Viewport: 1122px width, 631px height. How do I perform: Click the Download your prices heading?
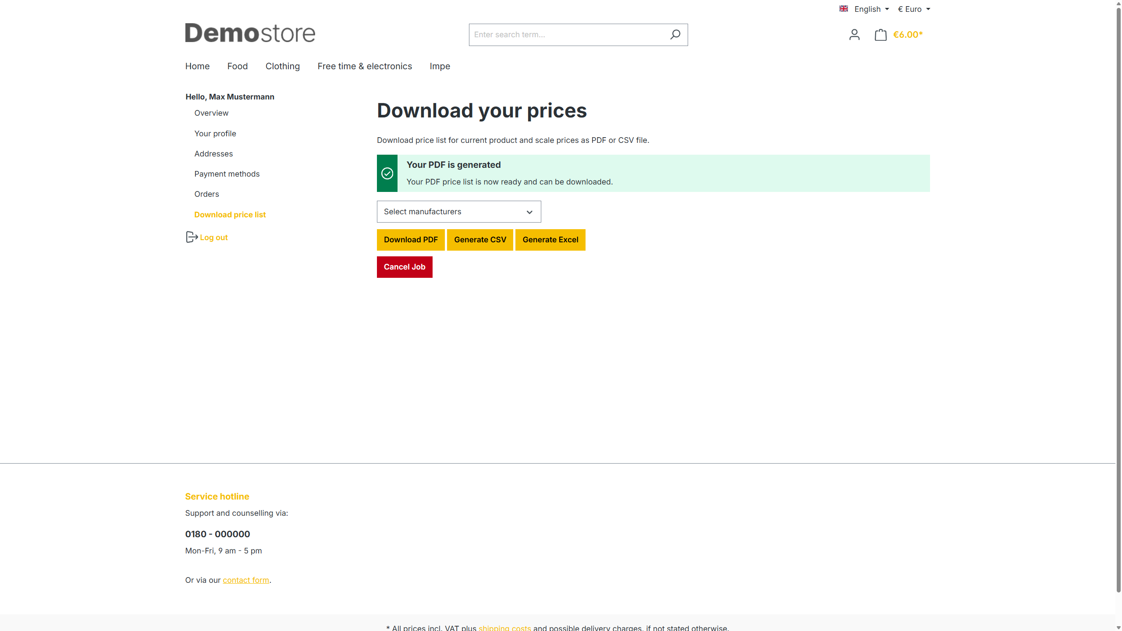pyautogui.click(x=482, y=110)
